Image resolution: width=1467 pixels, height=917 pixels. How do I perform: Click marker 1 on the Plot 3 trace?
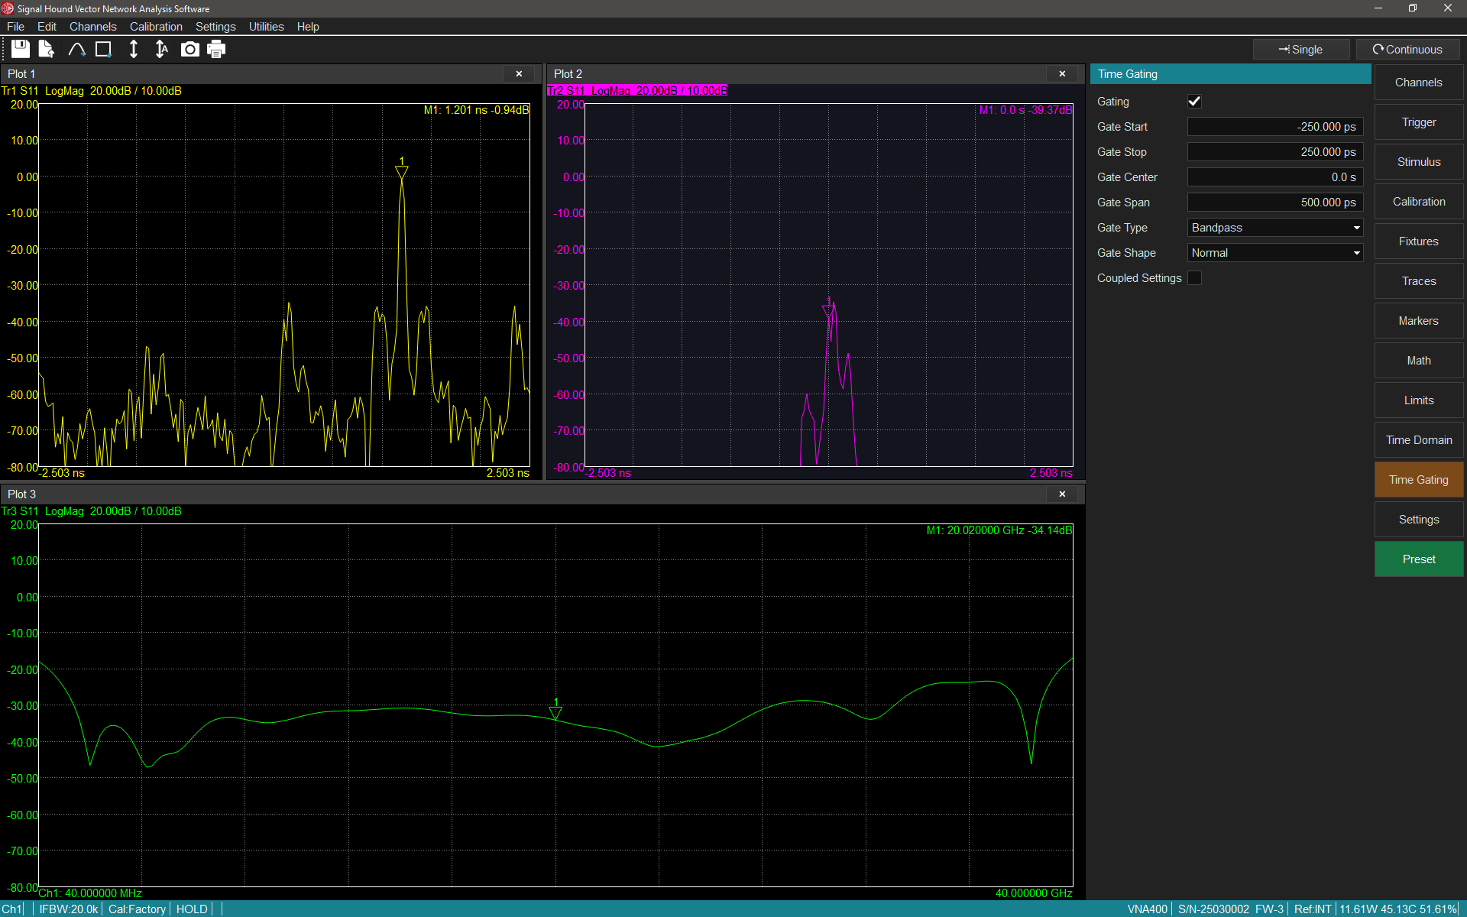(555, 713)
